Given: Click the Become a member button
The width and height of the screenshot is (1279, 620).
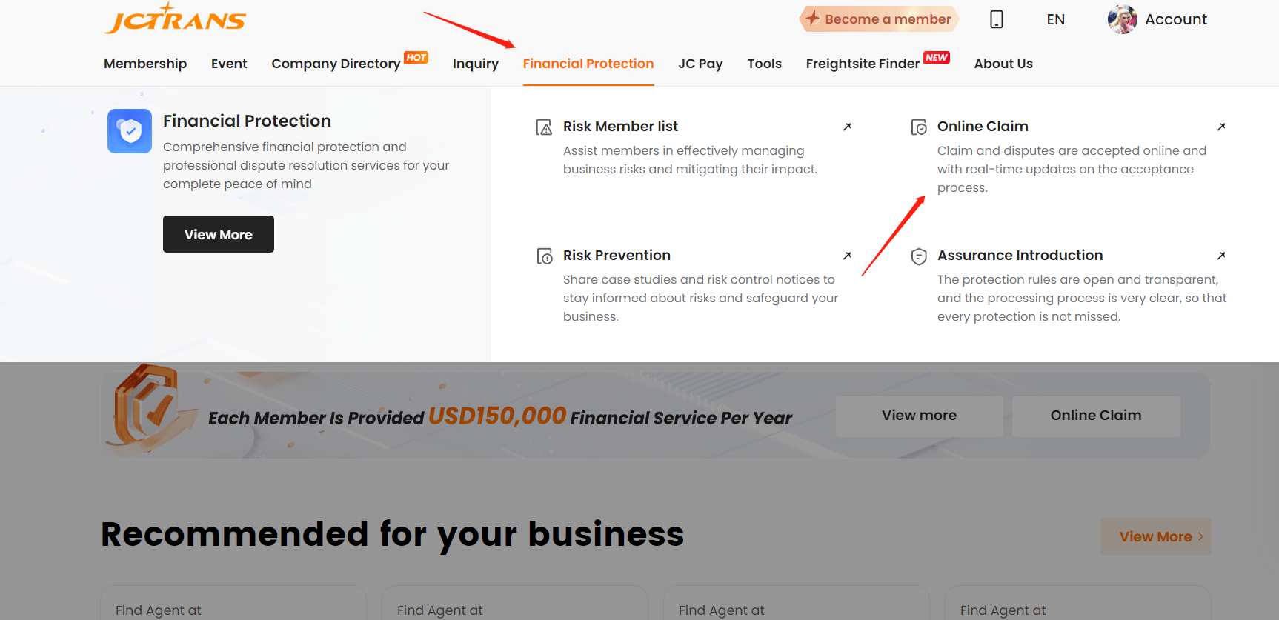Looking at the screenshot, I should tap(879, 19).
